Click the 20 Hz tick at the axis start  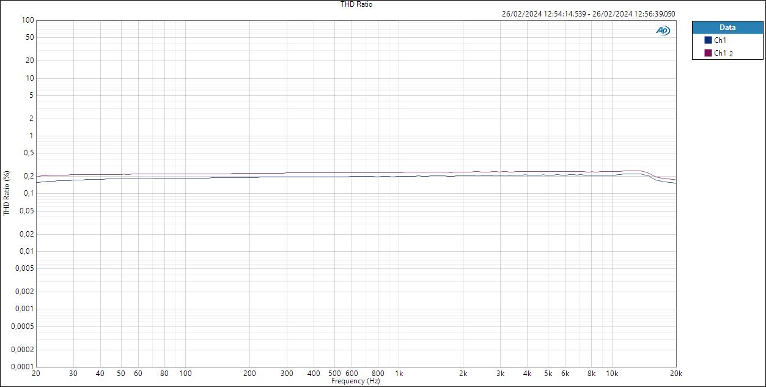point(37,372)
